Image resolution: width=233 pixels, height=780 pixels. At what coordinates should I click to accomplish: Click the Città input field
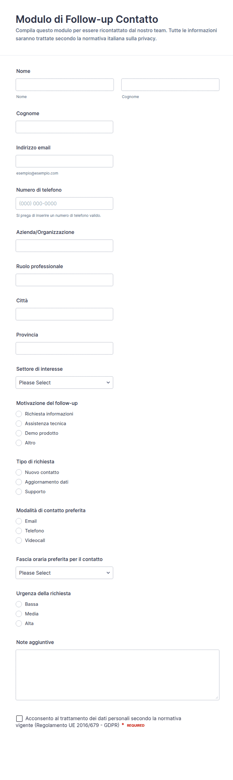(x=64, y=314)
